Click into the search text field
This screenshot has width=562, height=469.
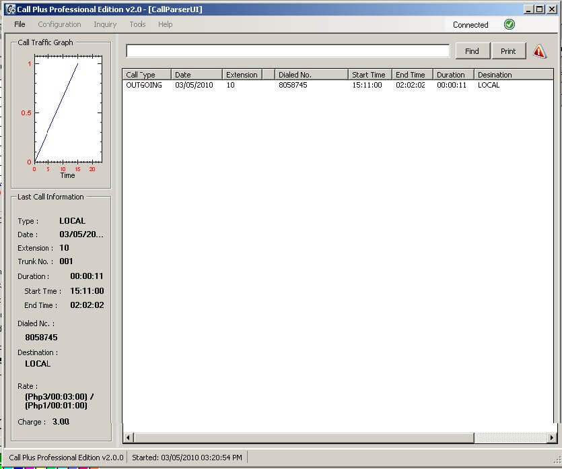287,51
